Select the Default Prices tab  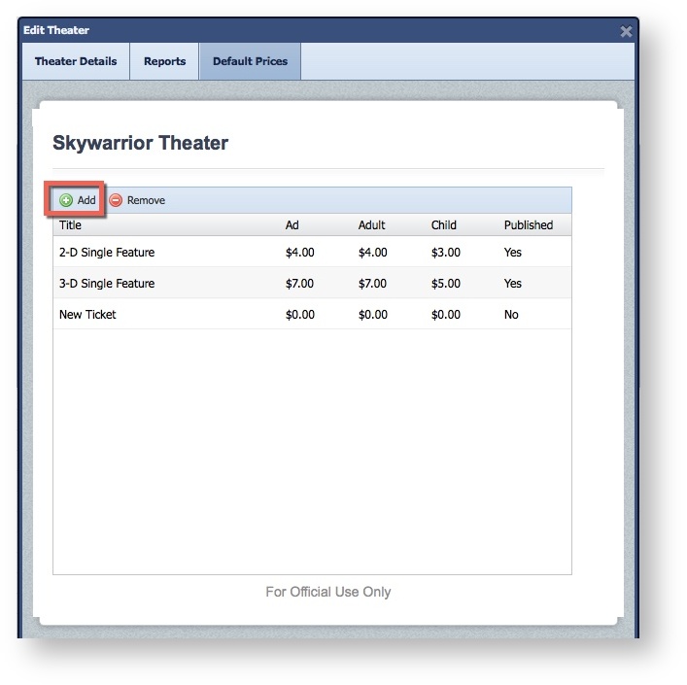coord(250,61)
